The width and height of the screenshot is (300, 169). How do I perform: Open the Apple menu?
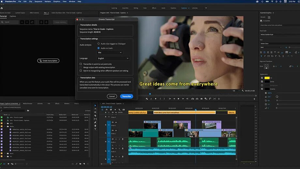click(2, 1)
